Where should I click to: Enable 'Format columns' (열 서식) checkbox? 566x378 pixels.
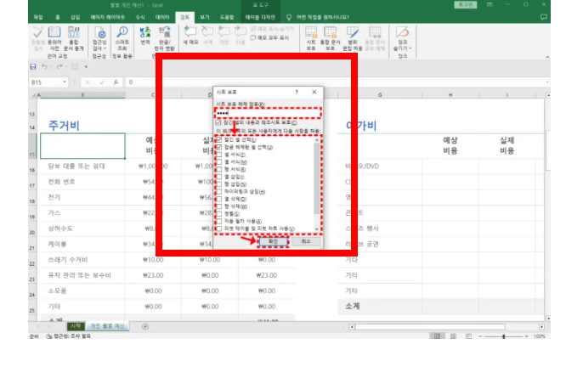(x=218, y=162)
